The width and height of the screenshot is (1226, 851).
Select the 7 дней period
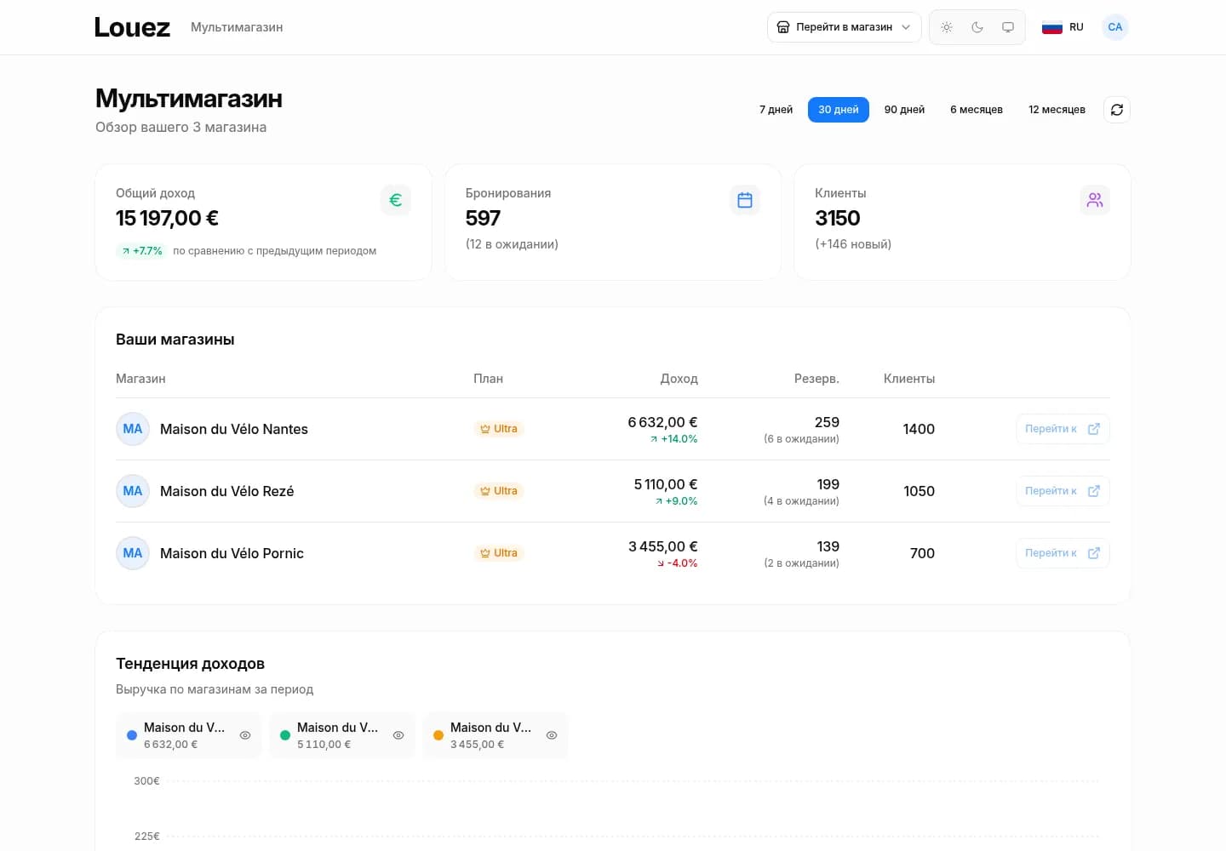776,110
